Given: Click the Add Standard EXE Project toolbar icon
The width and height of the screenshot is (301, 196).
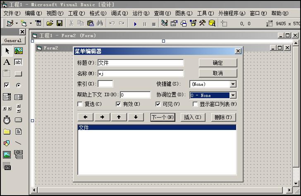Looking at the screenshot, I should click(x=10, y=23).
